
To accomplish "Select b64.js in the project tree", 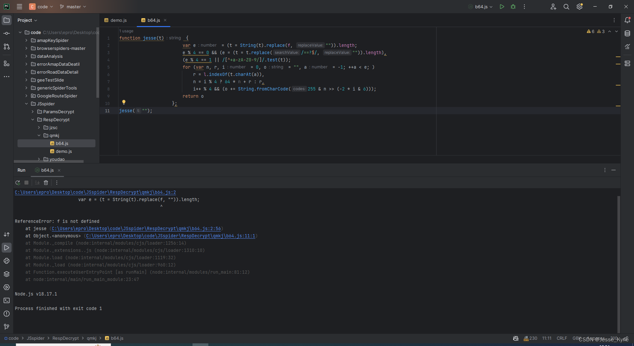I will [56, 143].
